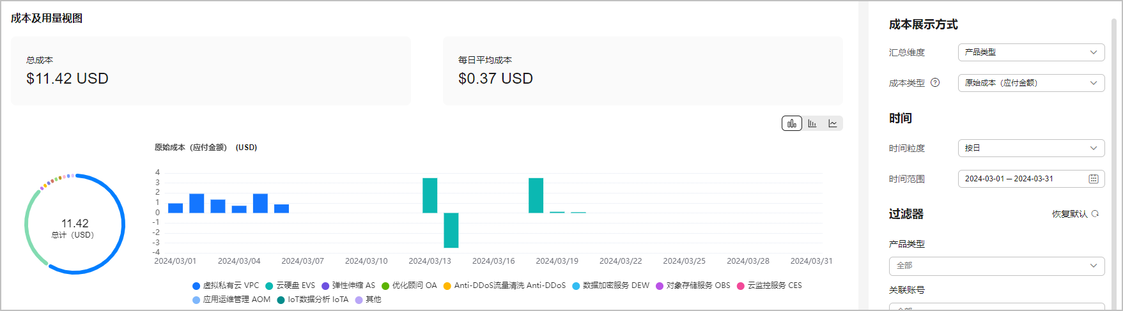The image size is (1123, 311).
Task: Open the calendar icon in 时间范围 field
Action: click(1094, 179)
